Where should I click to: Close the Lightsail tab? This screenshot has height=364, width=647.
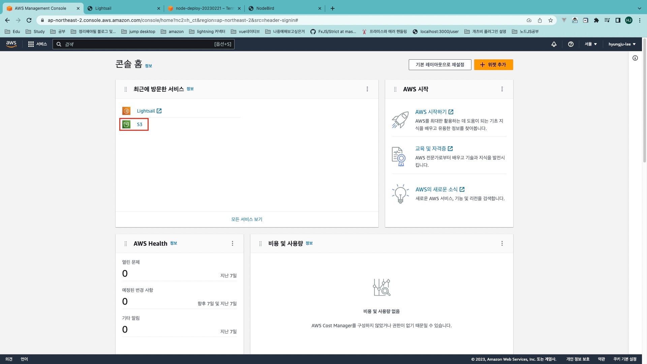(159, 8)
